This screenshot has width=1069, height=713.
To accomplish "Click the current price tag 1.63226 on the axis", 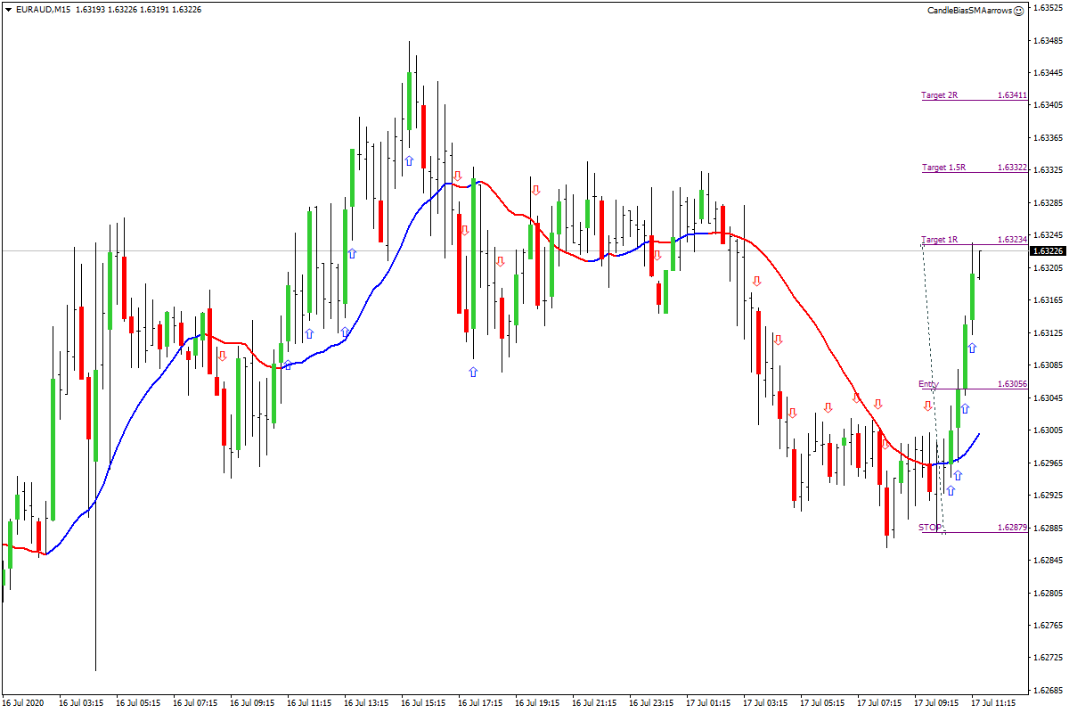I will (x=1048, y=251).
